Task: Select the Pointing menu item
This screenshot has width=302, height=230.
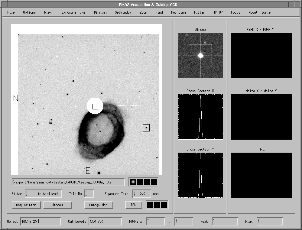Action: [178, 12]
